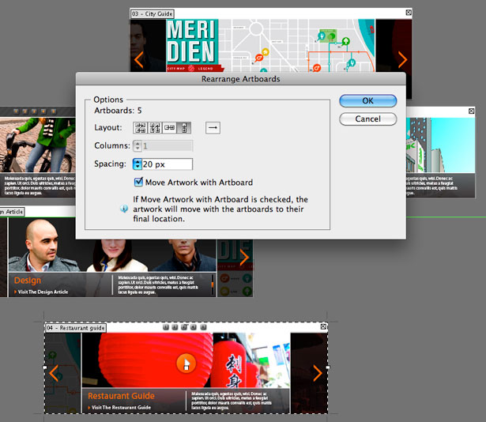Click the 'Artboards: 5' text

coord(118,111)
